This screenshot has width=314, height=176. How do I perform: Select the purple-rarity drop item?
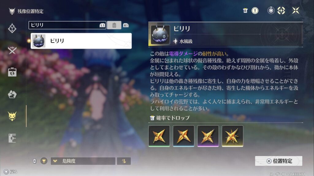click(x=208, y=136)
